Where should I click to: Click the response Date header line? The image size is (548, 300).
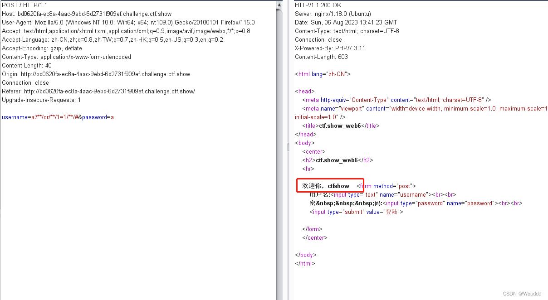point(346,22)
